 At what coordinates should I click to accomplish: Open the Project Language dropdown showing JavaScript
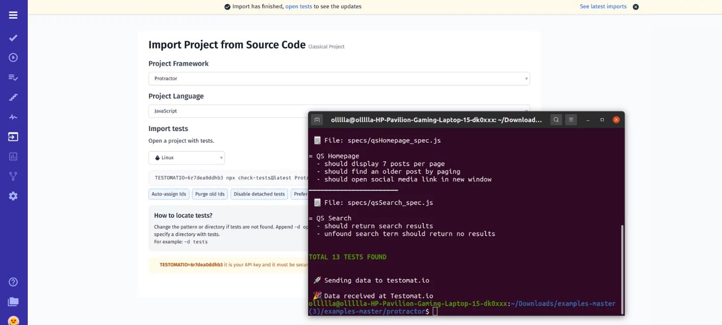pyautogui.click(x=339, y=111)
